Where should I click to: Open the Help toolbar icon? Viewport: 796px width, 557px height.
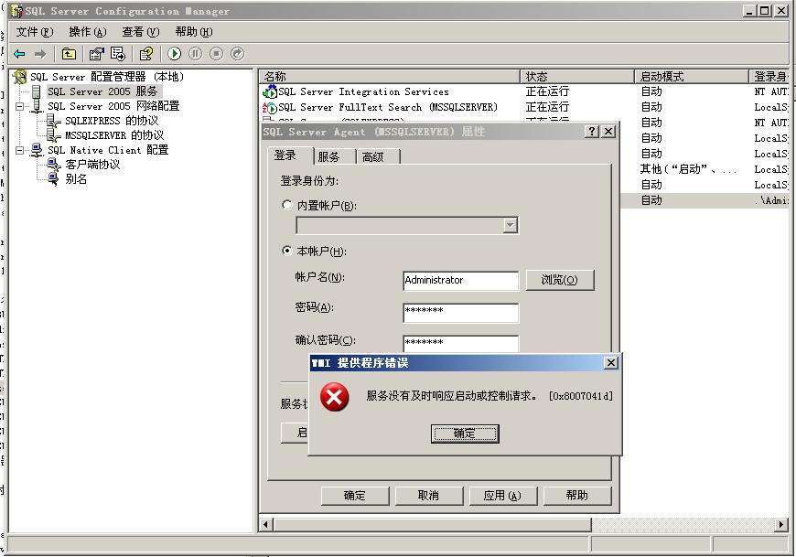click(x=146, y=54)
